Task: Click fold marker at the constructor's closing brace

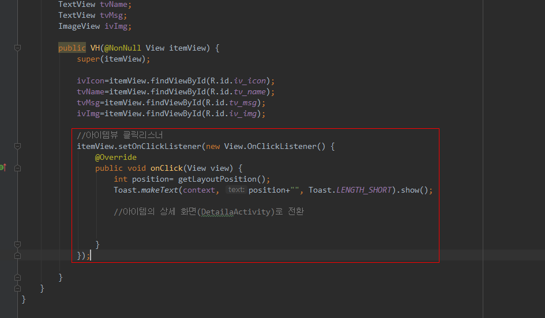Action: point(17,278)
